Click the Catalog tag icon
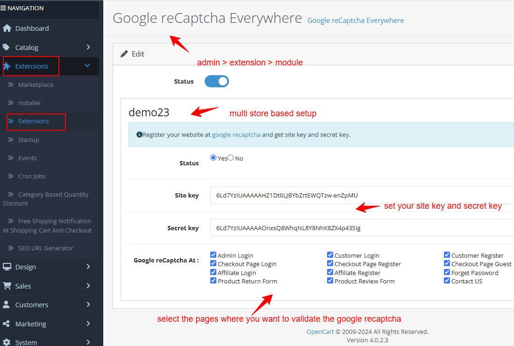This screenshot has width=514, height=346. [6, 47]
